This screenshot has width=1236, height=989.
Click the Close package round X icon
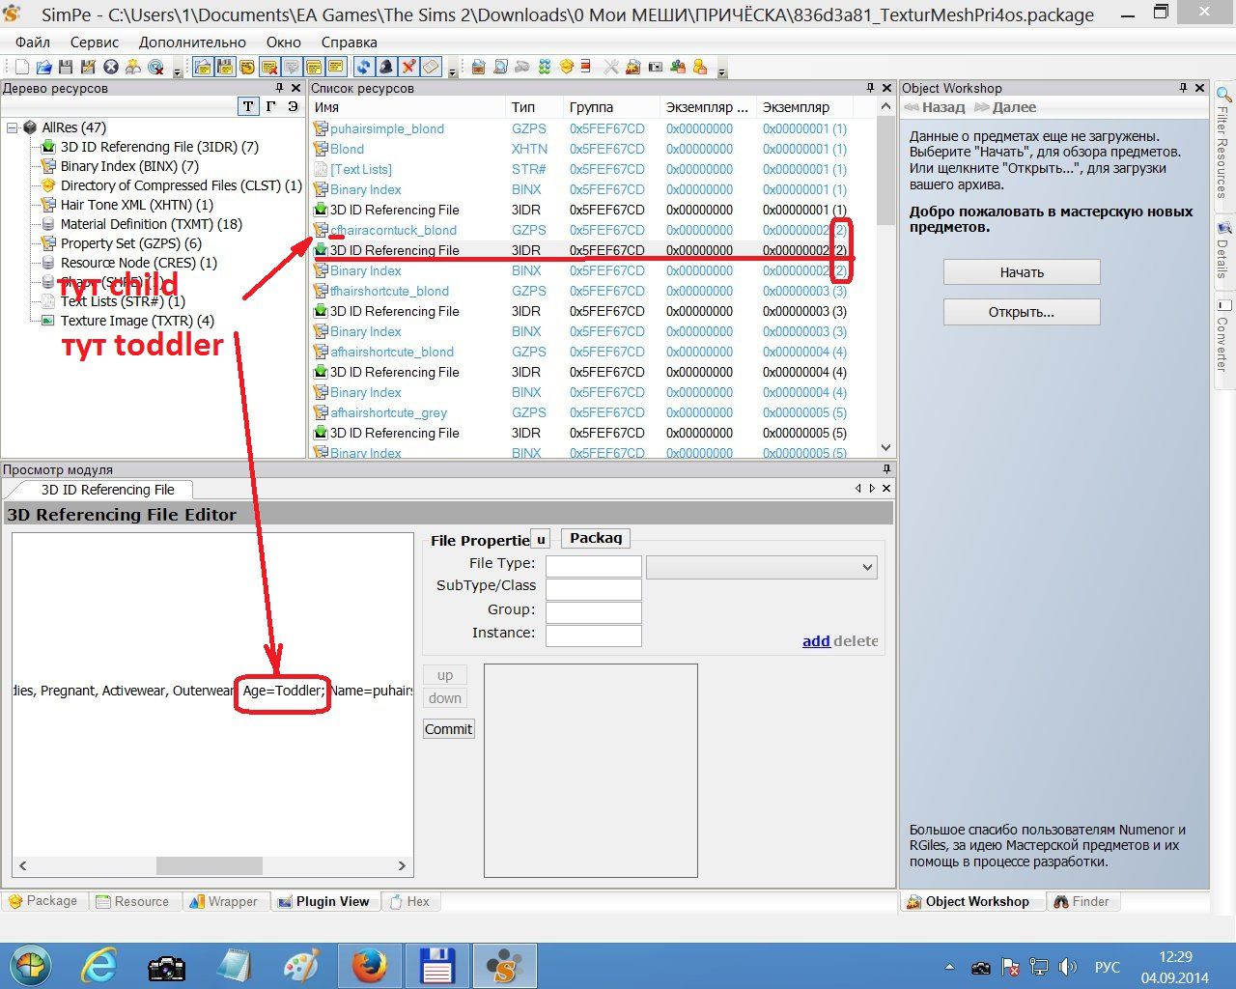[x=111, y=67]
